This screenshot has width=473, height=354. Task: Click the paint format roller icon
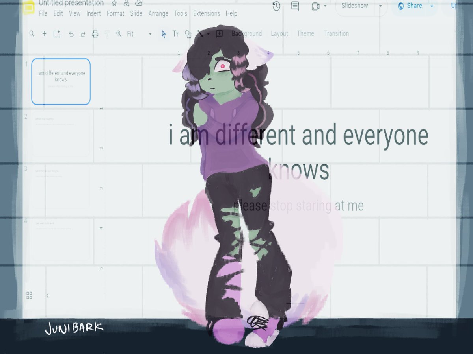point(107,34)
